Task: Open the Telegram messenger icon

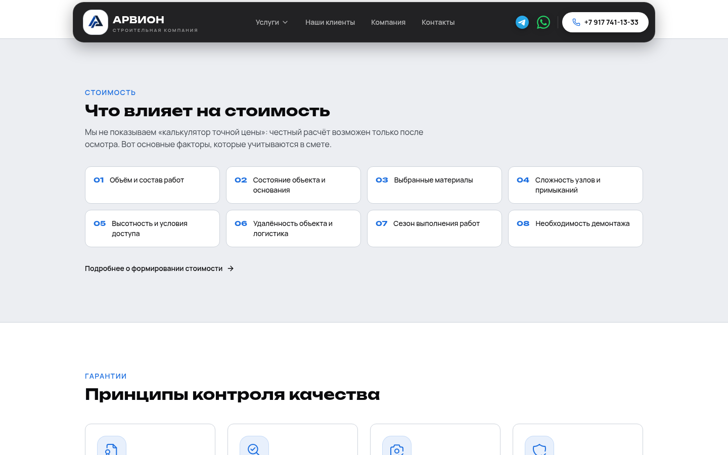Action: tap(522, 22)
